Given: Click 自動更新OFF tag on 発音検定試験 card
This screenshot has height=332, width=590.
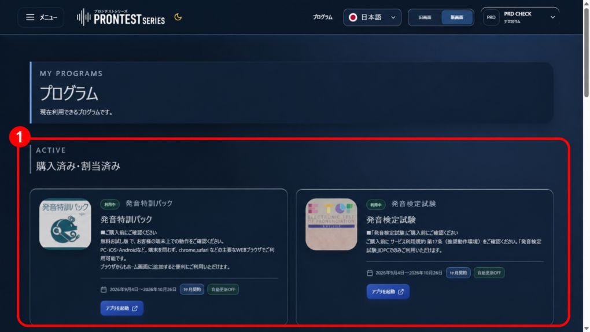Looking at the screenshot, I should (x=489, y=273).
